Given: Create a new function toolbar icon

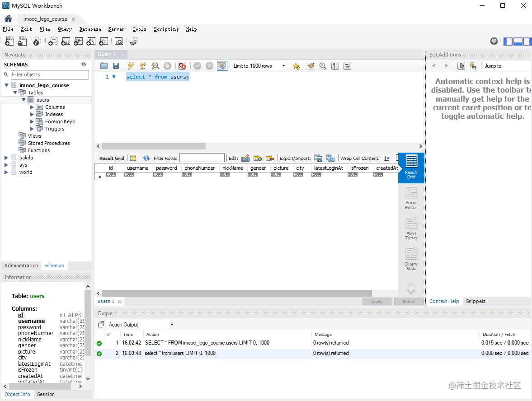Looking at the screenshot, I should [x=104, y=42].
